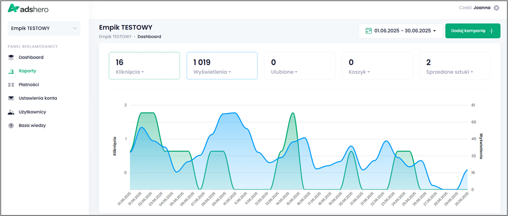This screenshot has height=216, width=508.
Task: Click the adshero logo
Action: [28, 9]
